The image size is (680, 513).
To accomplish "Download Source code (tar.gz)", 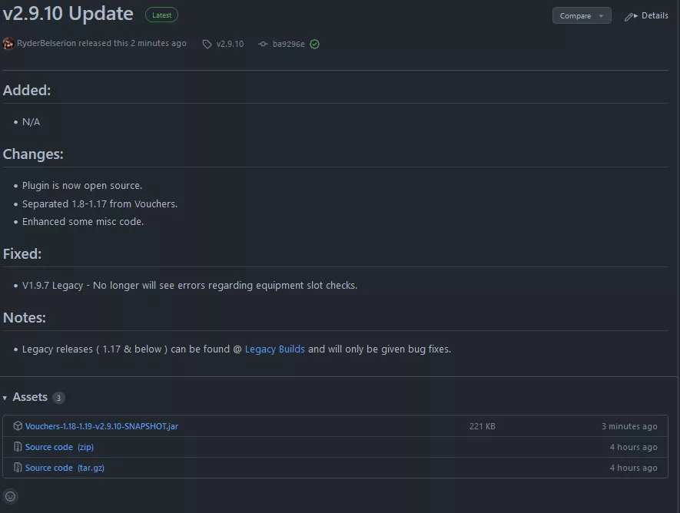I will pos(65,468).
